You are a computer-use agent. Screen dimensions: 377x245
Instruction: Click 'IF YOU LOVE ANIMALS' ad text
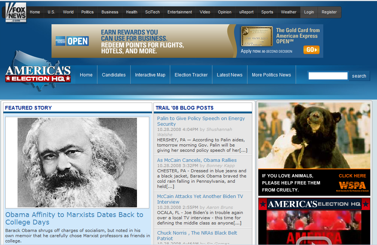tap(291, 183)
